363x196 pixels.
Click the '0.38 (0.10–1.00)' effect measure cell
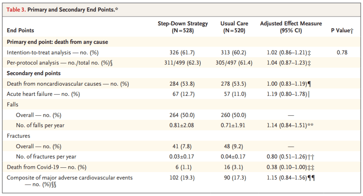tap(288, 167)
